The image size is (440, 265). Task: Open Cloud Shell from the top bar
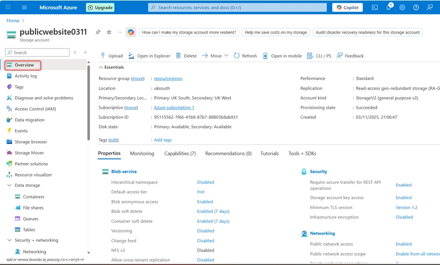coord(375,8)
